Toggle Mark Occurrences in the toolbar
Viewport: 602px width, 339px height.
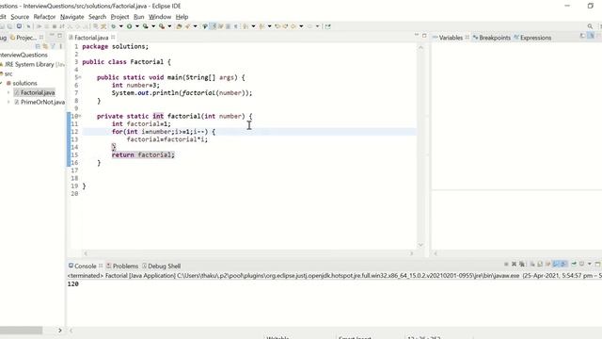pyautogui.click(x=214, y=26)
